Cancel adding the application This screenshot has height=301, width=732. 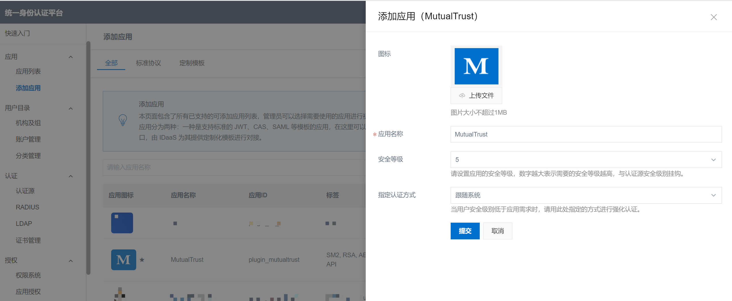pos(497,231)
